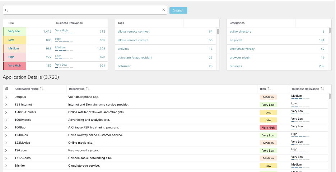Clear the search field with X icon
This screenshot has height=172, width=336.
click(x=163, y=10)
